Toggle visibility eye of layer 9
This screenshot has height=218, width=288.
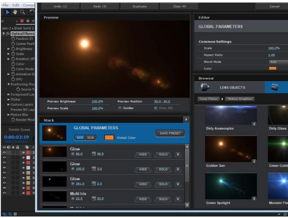4,193
